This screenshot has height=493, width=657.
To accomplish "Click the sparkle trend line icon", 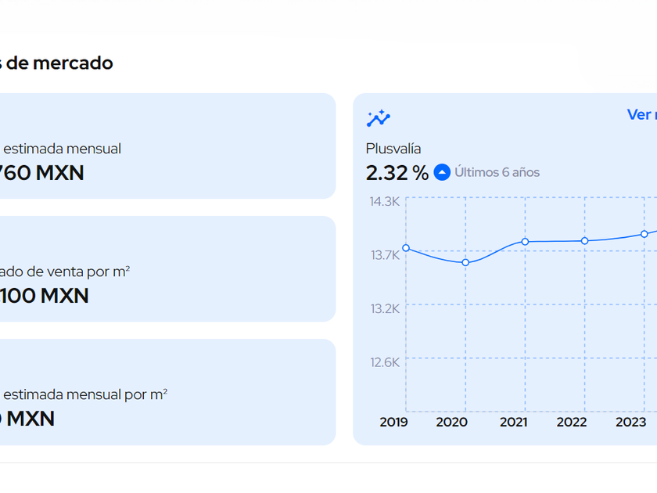I will click(378, 118).
